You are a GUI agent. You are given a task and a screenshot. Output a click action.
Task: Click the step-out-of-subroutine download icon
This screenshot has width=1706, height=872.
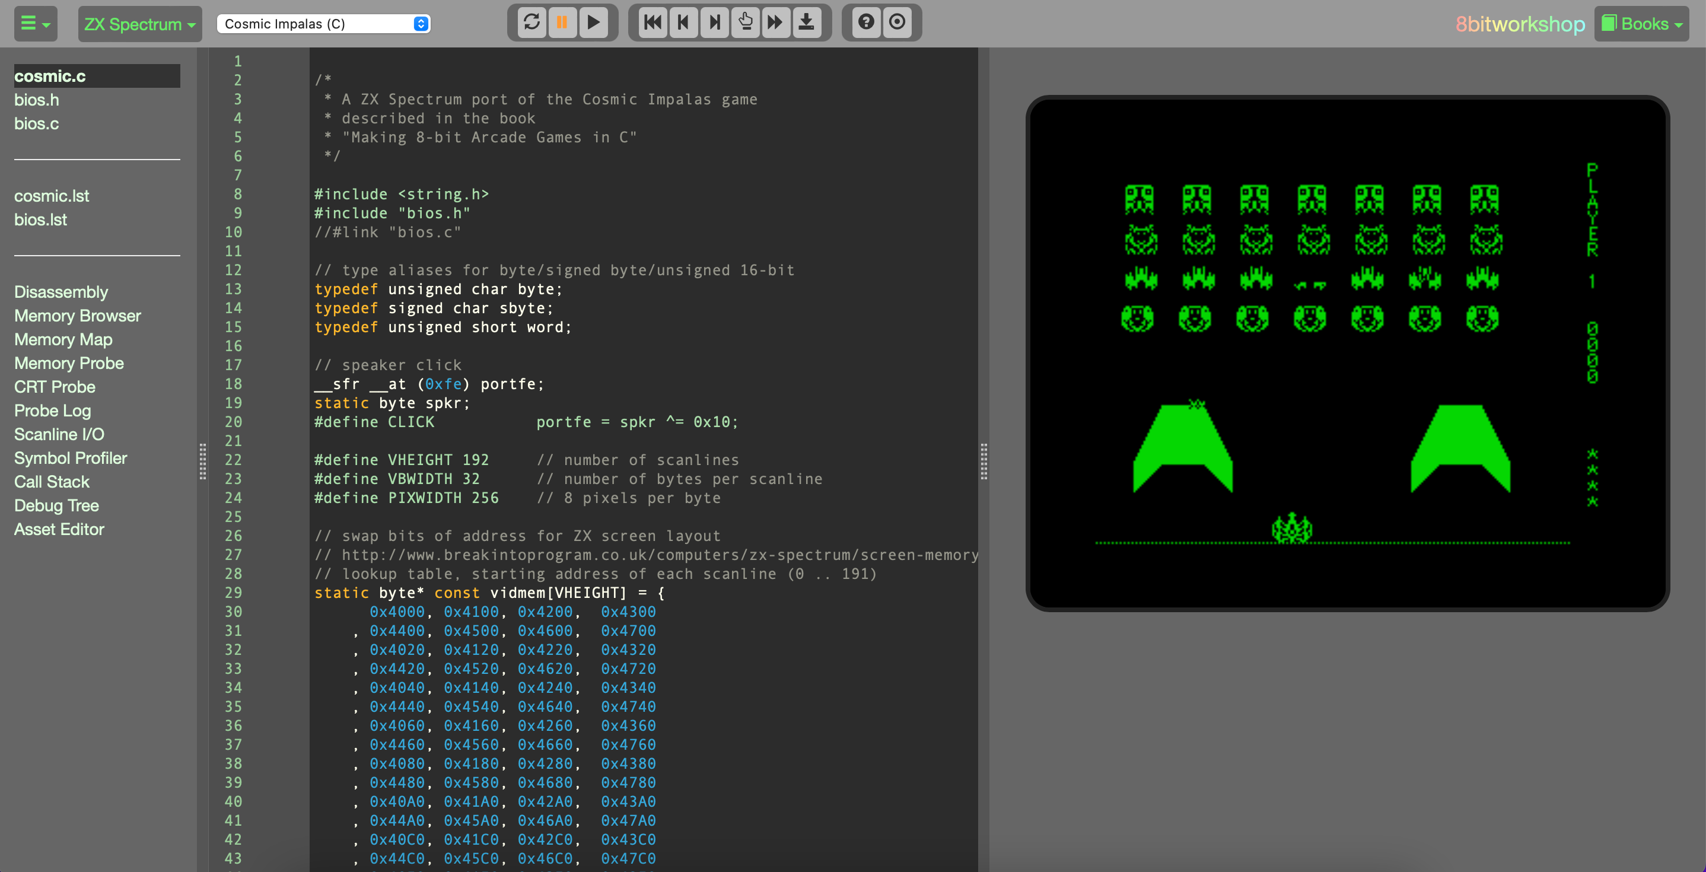[x=806, y=23]
